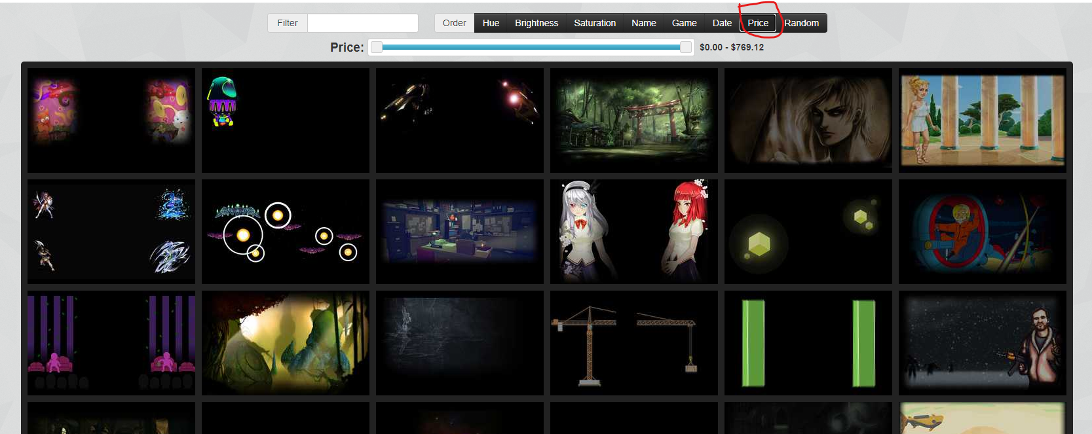Viewport: 1092px width, 434px height.
Task: Open the fighting warriors blue energy background
Action: point(111,232)
